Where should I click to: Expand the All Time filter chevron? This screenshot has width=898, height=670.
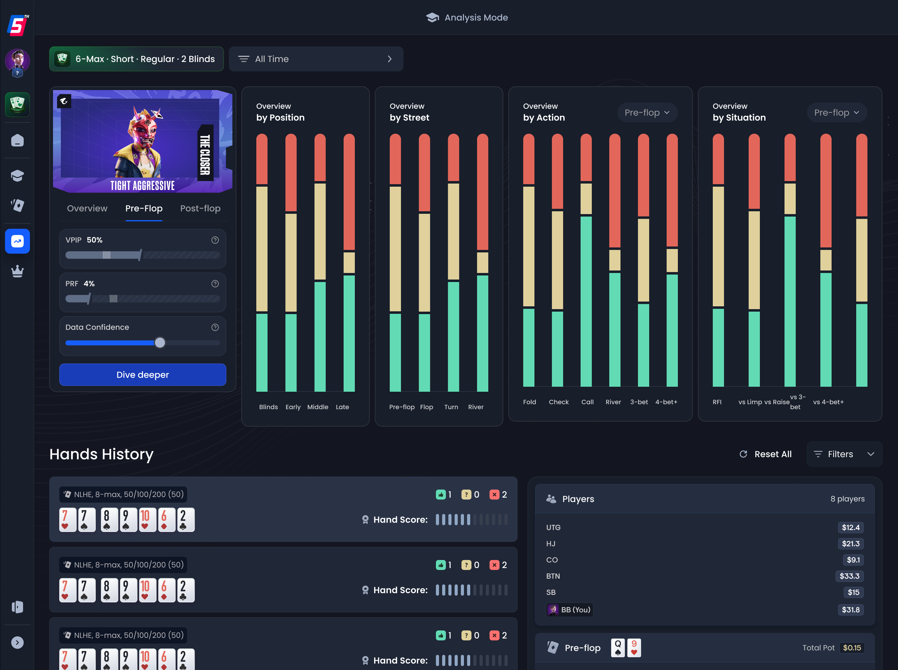(x=389, y=59)
